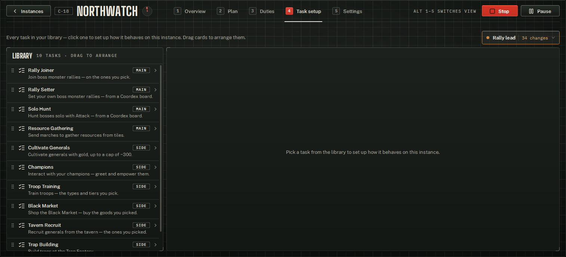Select the Tavern Recruit task title

(44, 225)
